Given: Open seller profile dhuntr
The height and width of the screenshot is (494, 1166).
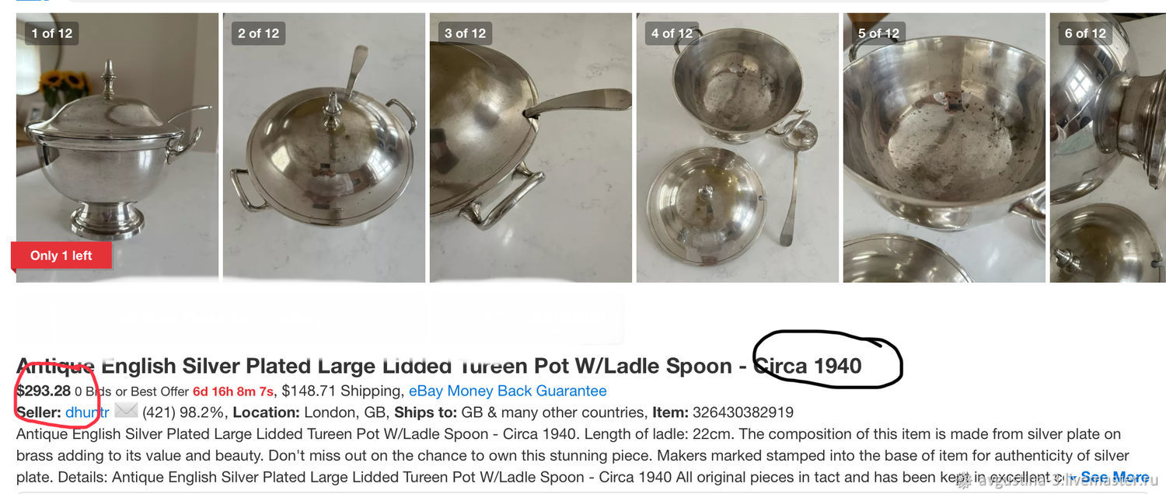Looking at the screenshot, I should pyautogui.click(x=87, y=412).
